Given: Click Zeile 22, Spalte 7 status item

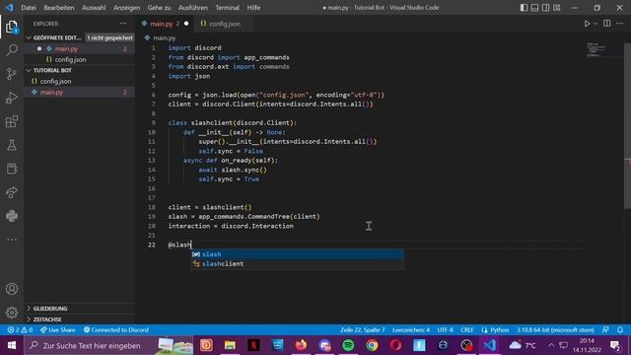Looking at the screenshot, I should (x=362, y=330).
